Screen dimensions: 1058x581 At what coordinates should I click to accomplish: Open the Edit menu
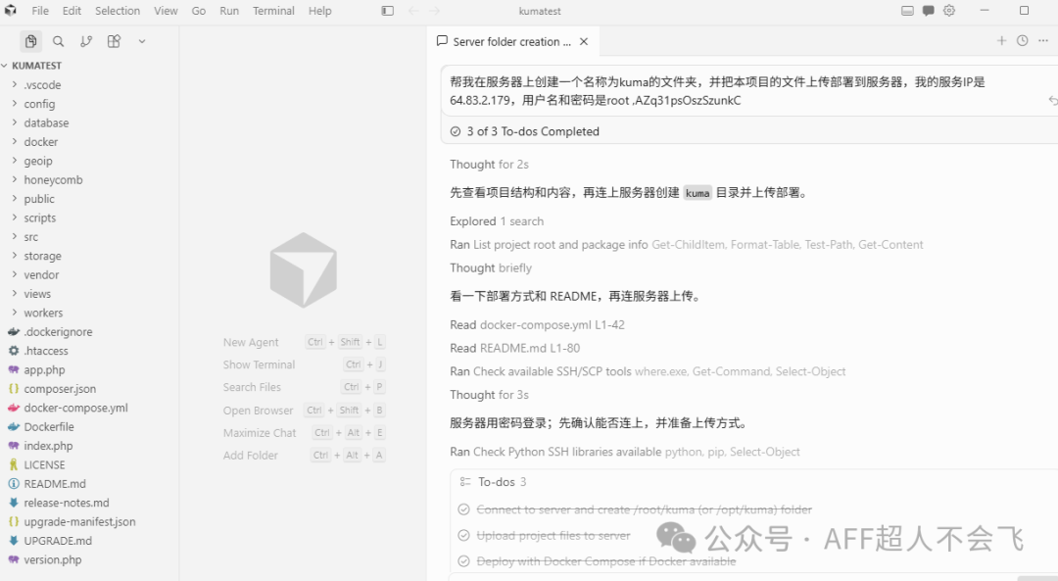[x=72, y=11]
